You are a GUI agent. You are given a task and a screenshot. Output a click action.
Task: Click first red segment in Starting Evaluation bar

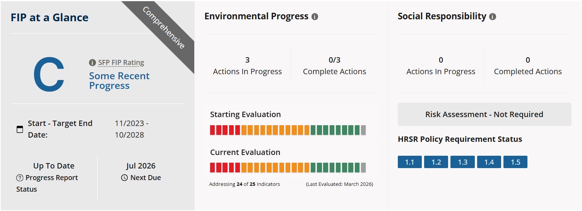point(212,130)
